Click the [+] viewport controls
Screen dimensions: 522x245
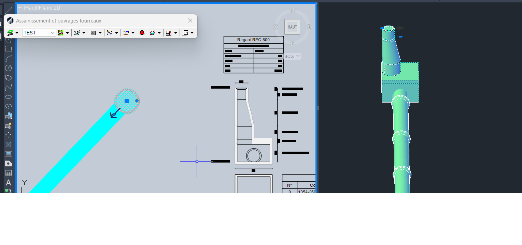pos(20,8)
